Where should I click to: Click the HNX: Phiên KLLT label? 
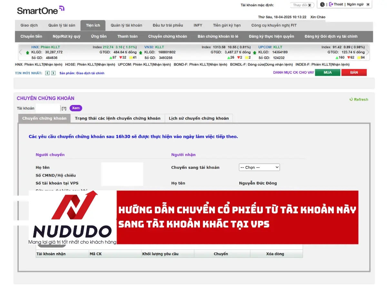pos(45,47)
